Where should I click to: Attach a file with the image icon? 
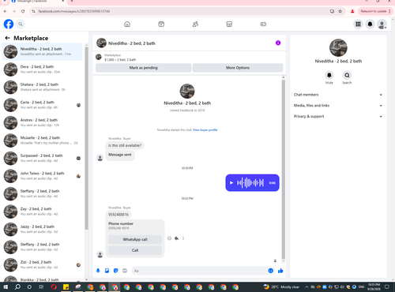(x=107, y=271)
